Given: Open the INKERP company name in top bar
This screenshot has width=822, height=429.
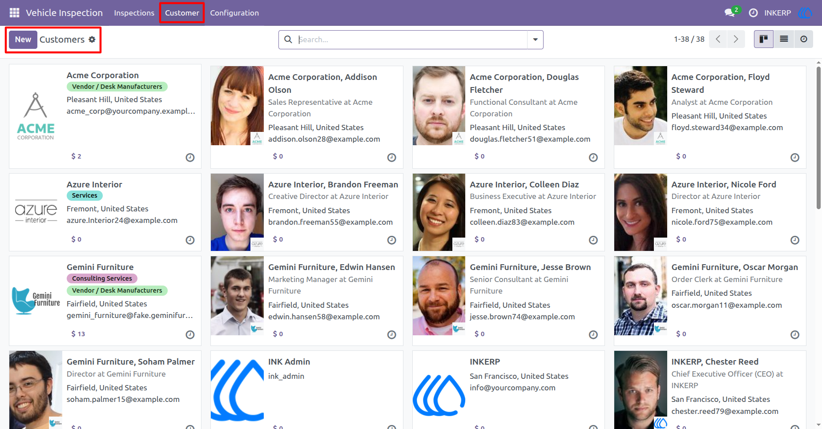Looking at the screenshot, I should 778,13.
